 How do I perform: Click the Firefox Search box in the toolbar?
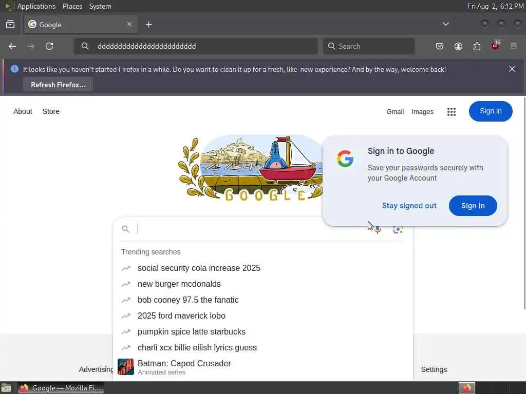click(369, 46)
